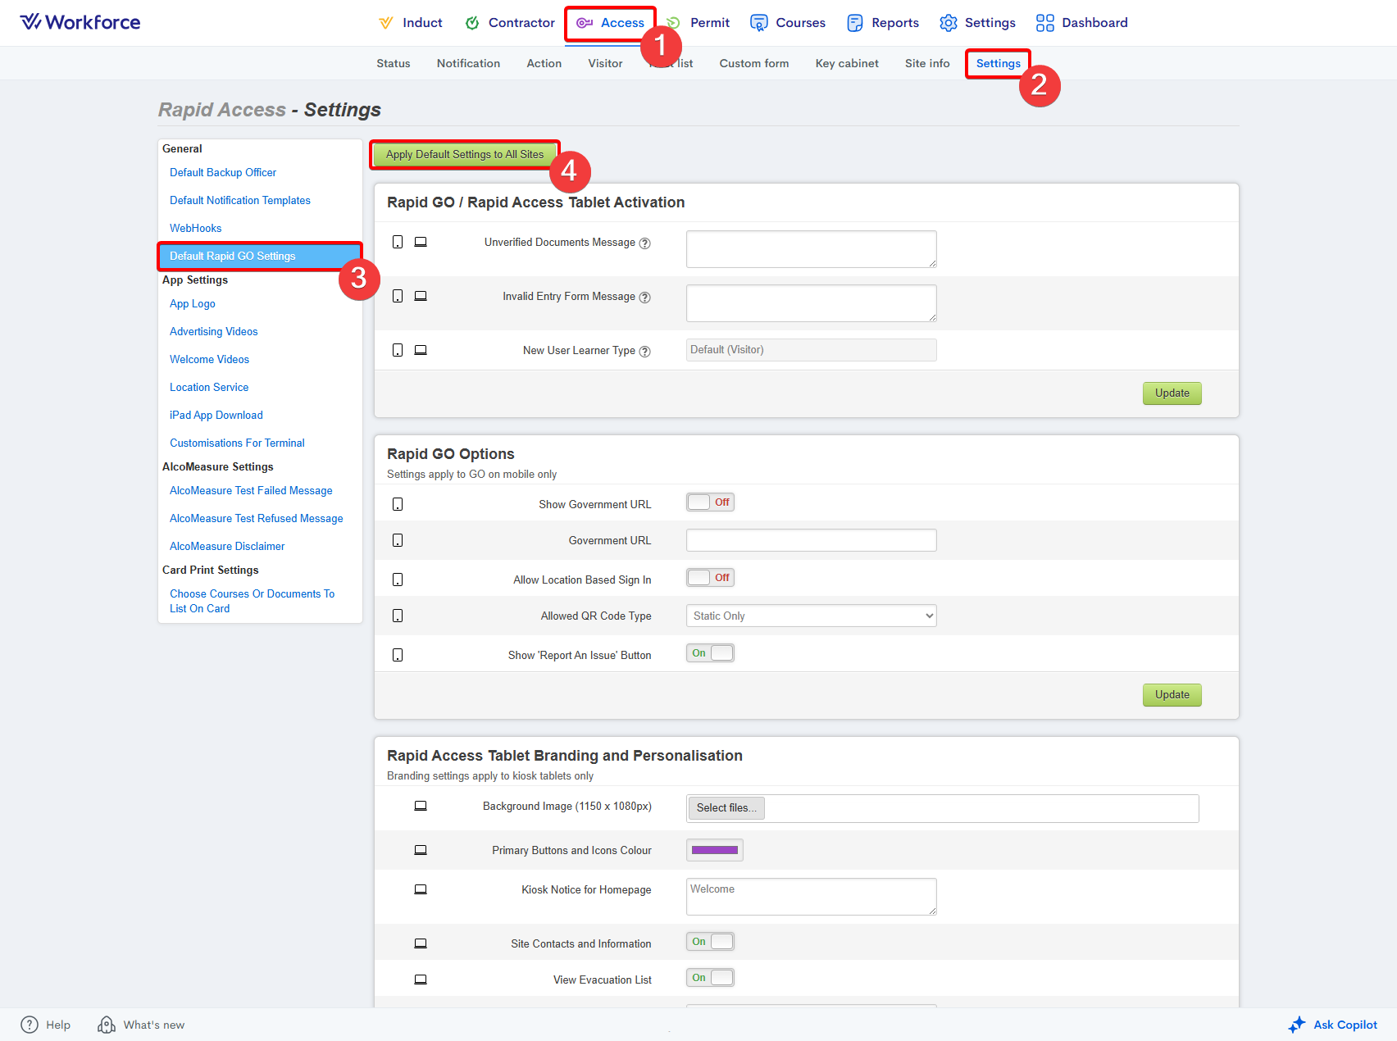Open the Key cabinet tab
The image size is (1397, 1041).
click(x=846, y=63)
